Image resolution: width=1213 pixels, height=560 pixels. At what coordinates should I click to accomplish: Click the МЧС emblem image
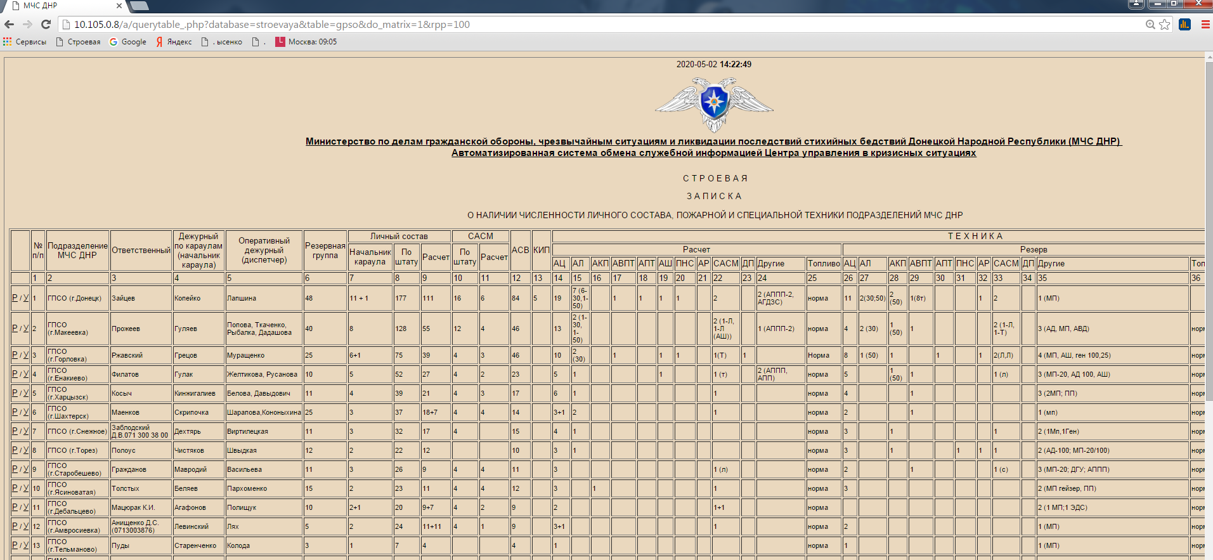(714, 104)
